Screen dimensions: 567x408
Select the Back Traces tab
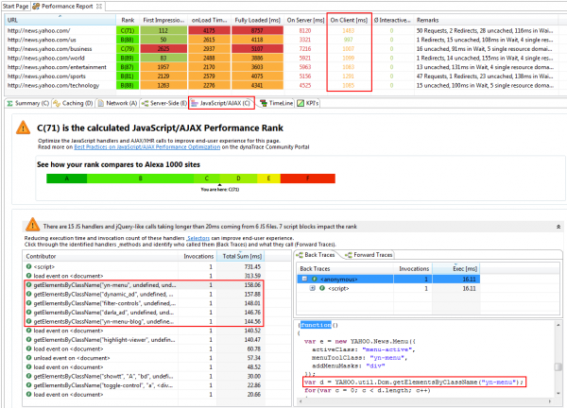tap(316, 255)
